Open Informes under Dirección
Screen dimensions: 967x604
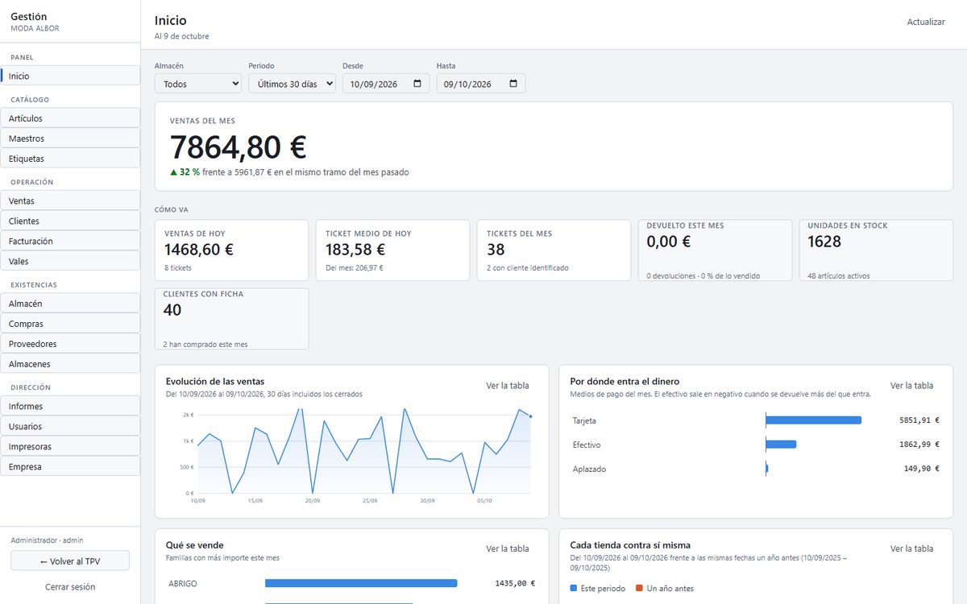click(x=70, y=406)
